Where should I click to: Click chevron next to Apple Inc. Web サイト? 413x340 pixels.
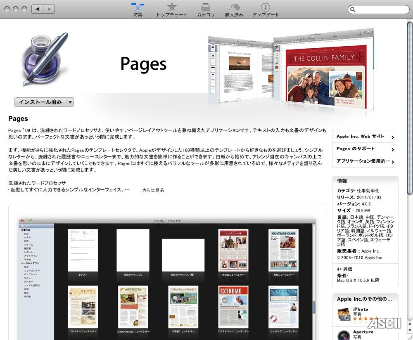(x=393, y=137)
